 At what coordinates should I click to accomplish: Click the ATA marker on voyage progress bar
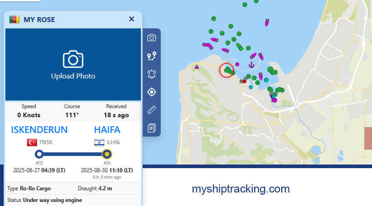click(x=107, y=154)
